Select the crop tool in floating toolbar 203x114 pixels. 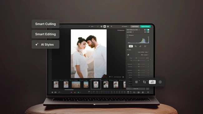click(x=144, y=82)
